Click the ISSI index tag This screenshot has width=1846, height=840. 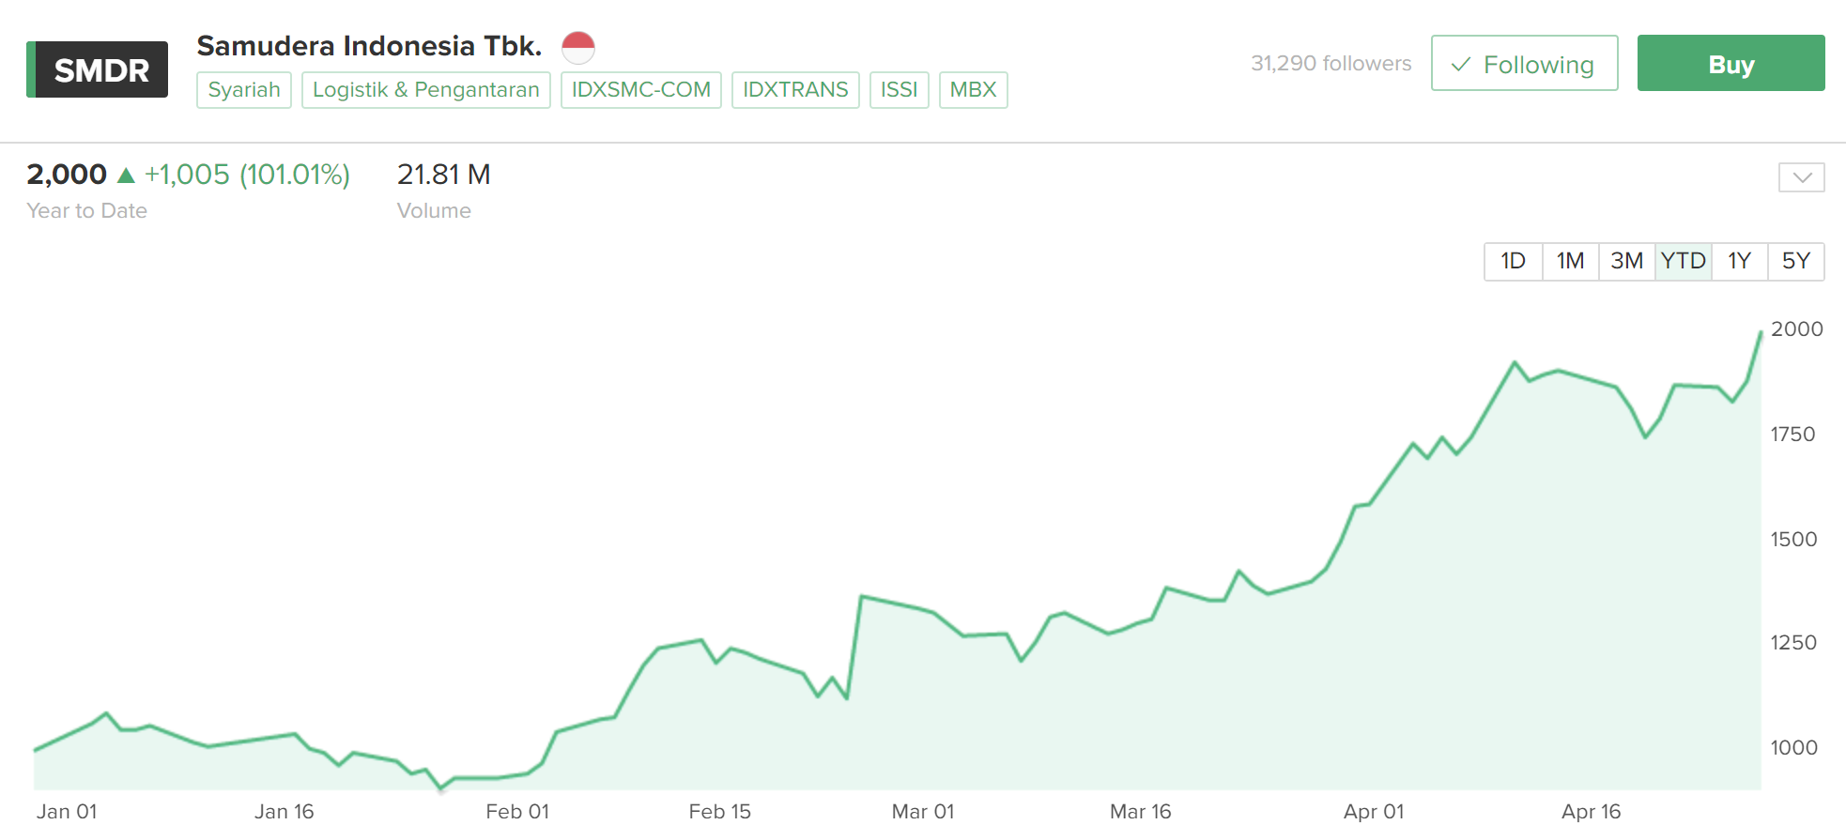pos(899,90)
